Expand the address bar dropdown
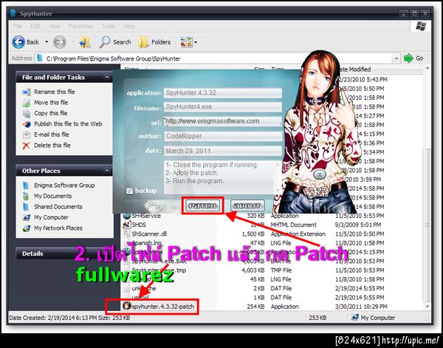443x348 pixels. click(x=396, y=58)
